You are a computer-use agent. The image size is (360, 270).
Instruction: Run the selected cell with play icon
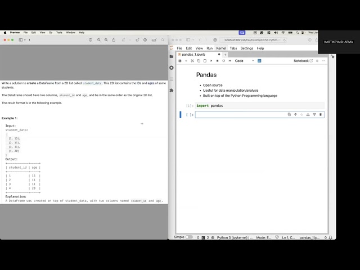[x=211, y=61]
